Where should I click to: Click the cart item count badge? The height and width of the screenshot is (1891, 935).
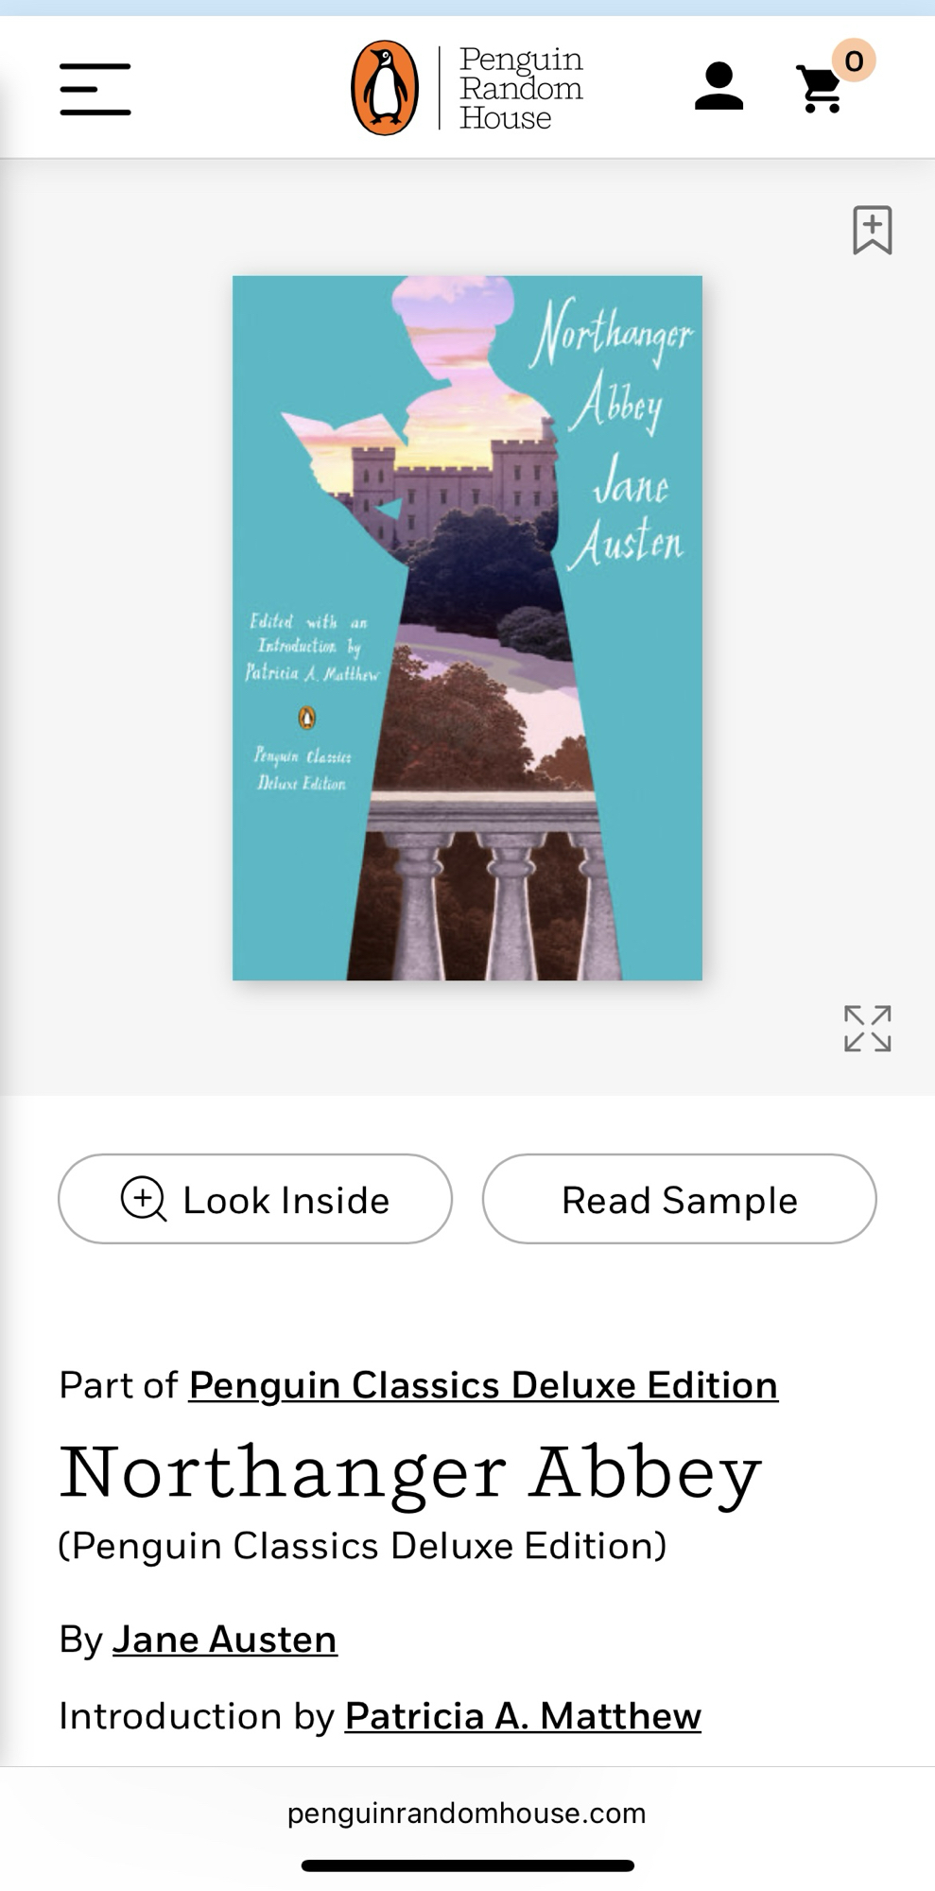(x=854, y=61)
